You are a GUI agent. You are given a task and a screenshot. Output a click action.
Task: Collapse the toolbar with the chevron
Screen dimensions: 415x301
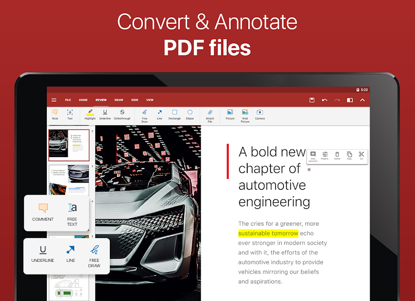(363, 100)
